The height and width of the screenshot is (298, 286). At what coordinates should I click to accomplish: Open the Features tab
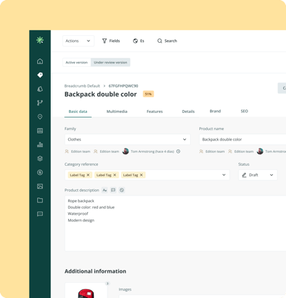(x=154, y=111)
